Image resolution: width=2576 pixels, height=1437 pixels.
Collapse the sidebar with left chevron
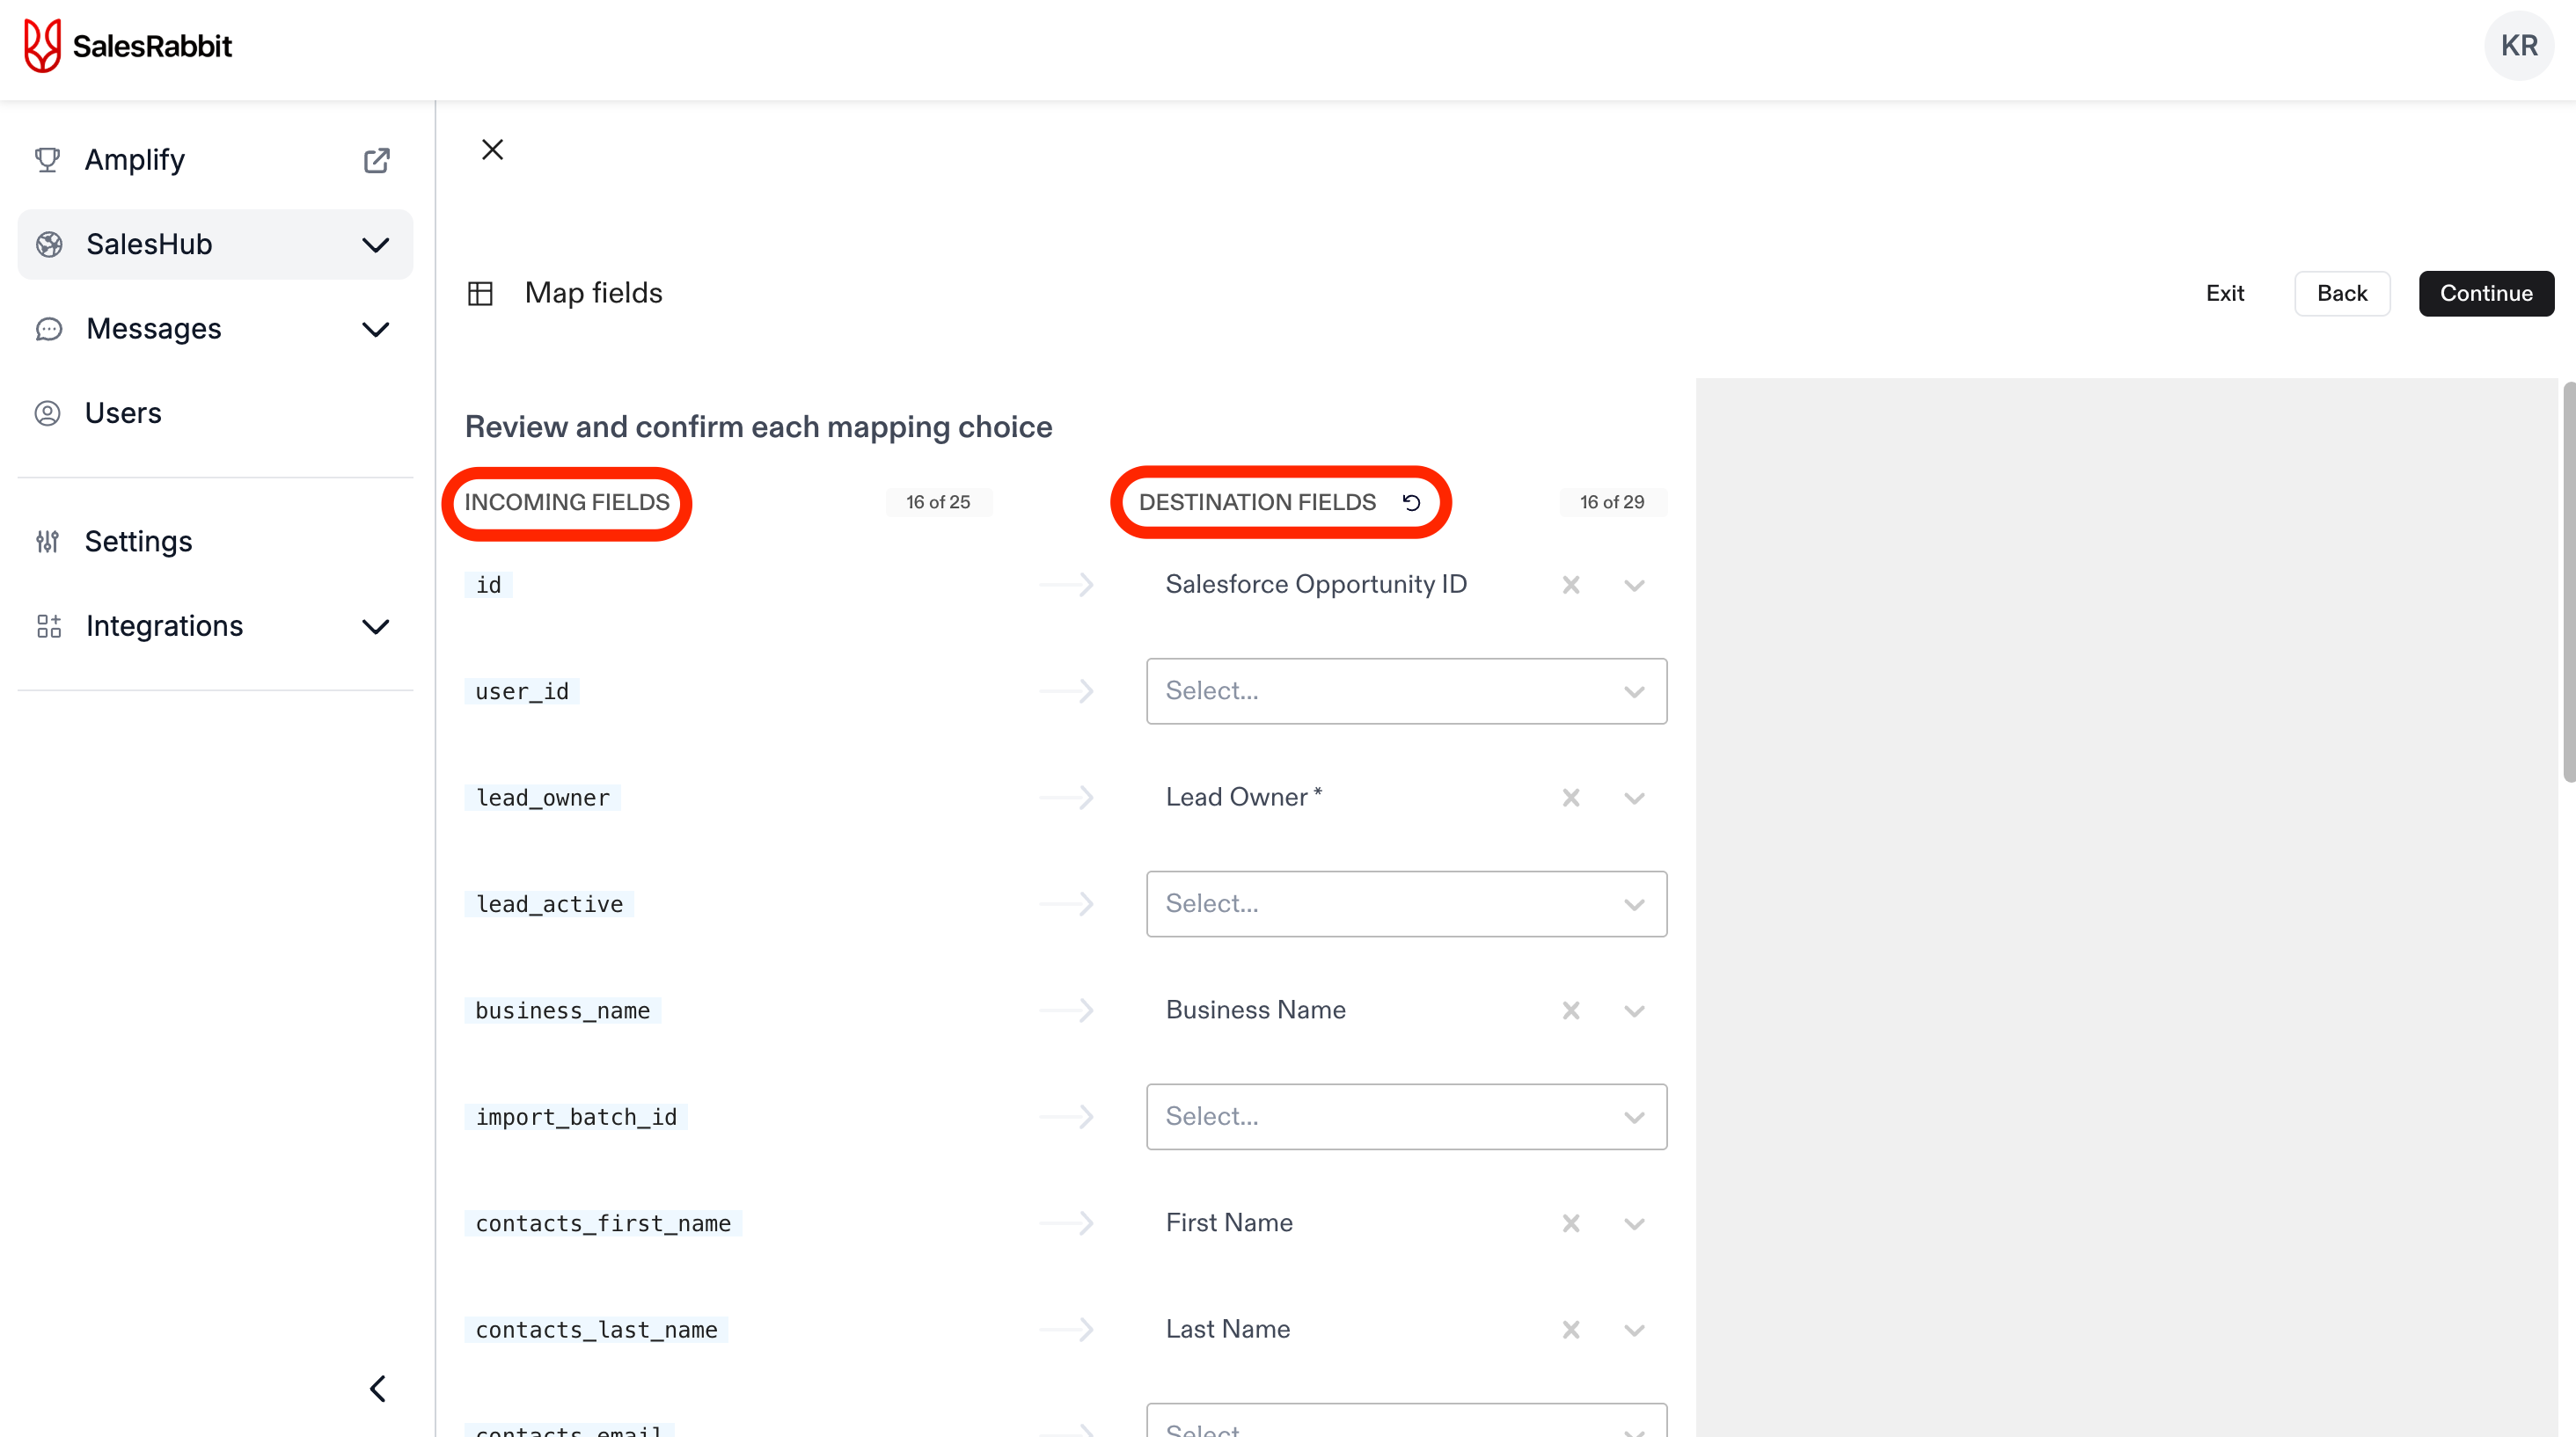click(377, 1389)
